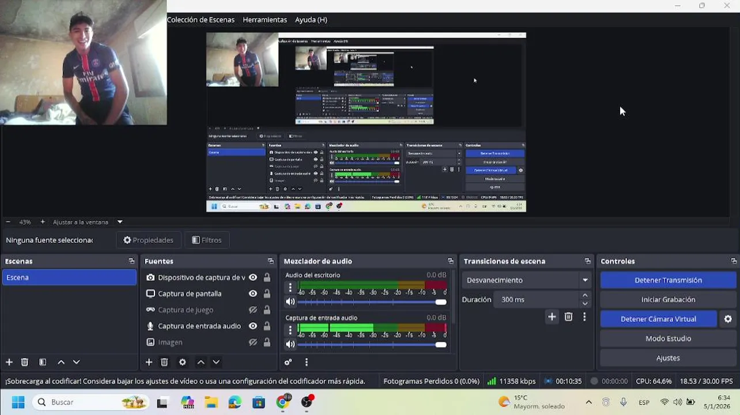Decrease transition duration with down arrow

tap(585, 304)
